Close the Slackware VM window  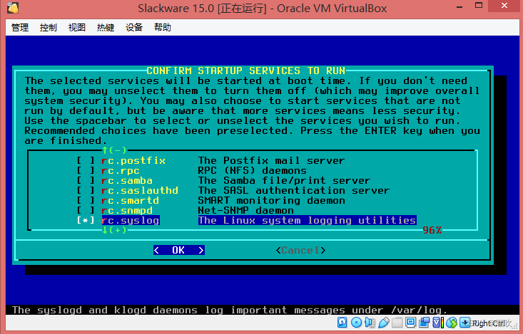[504, 6]
